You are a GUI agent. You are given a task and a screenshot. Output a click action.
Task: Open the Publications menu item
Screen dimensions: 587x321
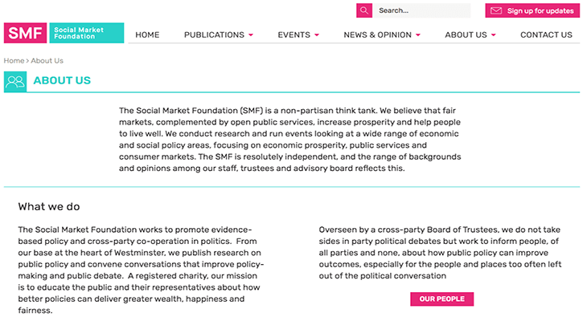pos(214,35)
